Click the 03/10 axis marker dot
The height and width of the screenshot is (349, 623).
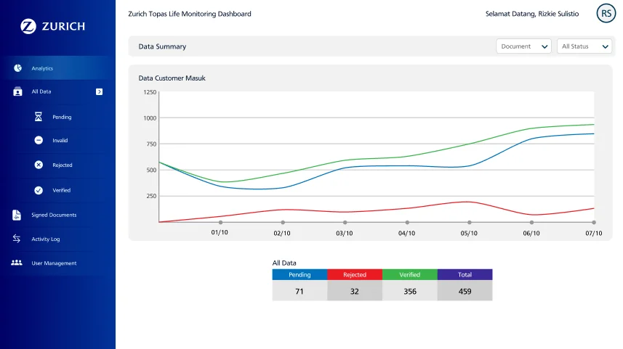pyautogui.click(x=345, y=223)
